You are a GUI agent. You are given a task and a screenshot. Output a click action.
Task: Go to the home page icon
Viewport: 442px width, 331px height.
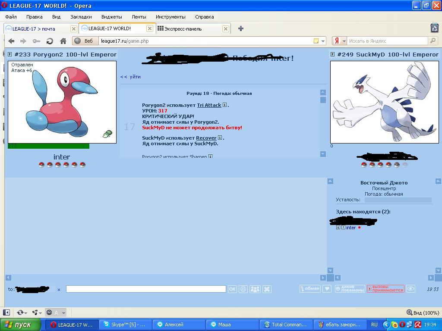point(63,41)
